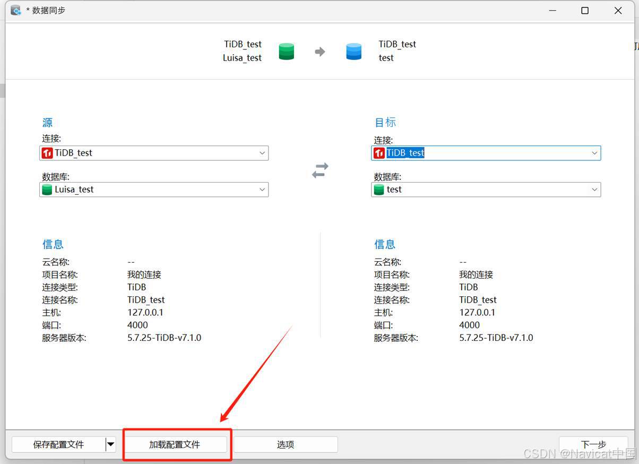
Task: Click target 连接名称 value TiDB_test
Action: 478,300
